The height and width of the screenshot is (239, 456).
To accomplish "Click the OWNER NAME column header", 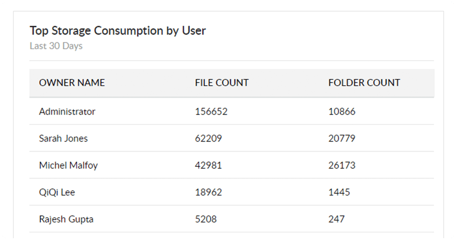I will pos(72,83).
